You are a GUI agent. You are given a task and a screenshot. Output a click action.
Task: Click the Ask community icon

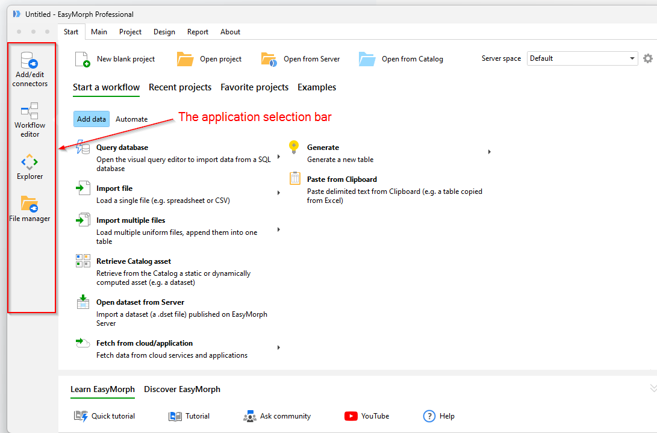point(250,416)
